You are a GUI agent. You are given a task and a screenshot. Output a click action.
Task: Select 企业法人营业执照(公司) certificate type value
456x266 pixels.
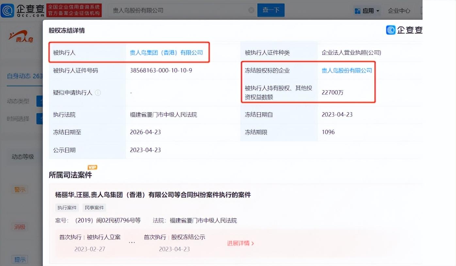click(351, 52)
